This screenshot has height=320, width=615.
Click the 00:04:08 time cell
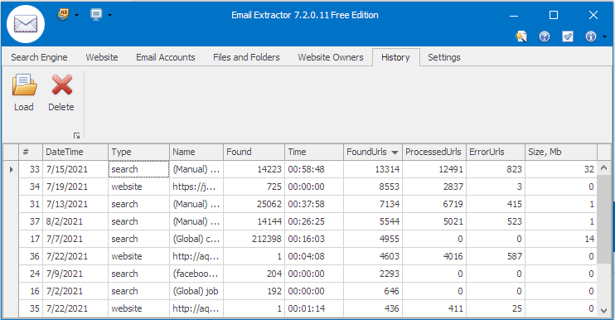[x=314, y=256]
